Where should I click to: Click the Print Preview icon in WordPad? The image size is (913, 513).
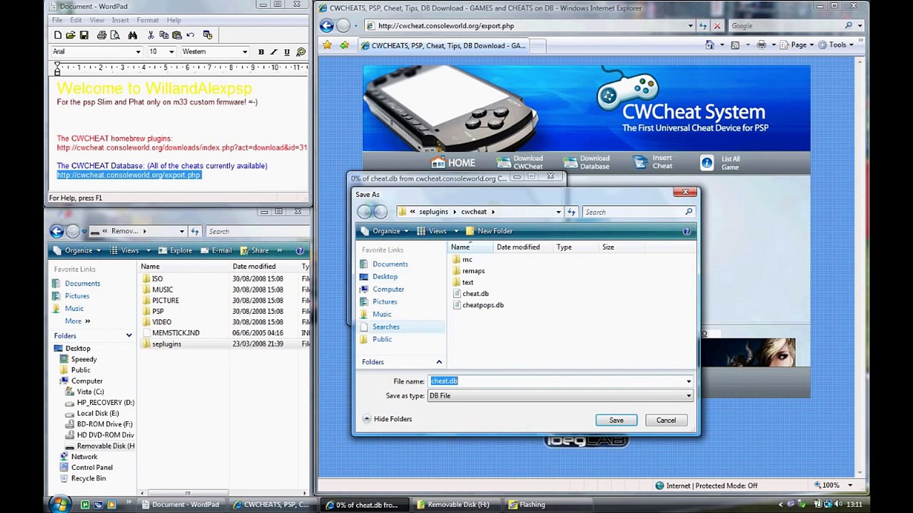click(x=115, y=35)
